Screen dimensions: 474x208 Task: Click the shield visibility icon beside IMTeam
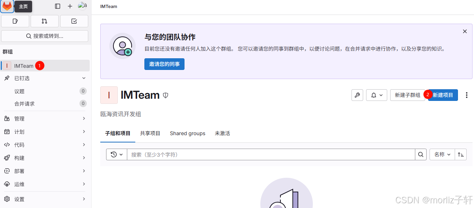166,95
